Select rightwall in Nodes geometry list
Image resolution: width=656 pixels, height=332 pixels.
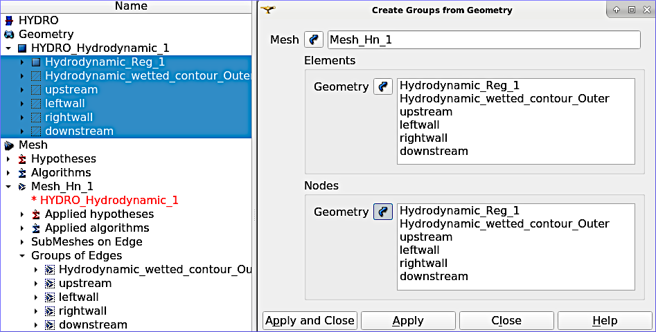pos(423,264)
